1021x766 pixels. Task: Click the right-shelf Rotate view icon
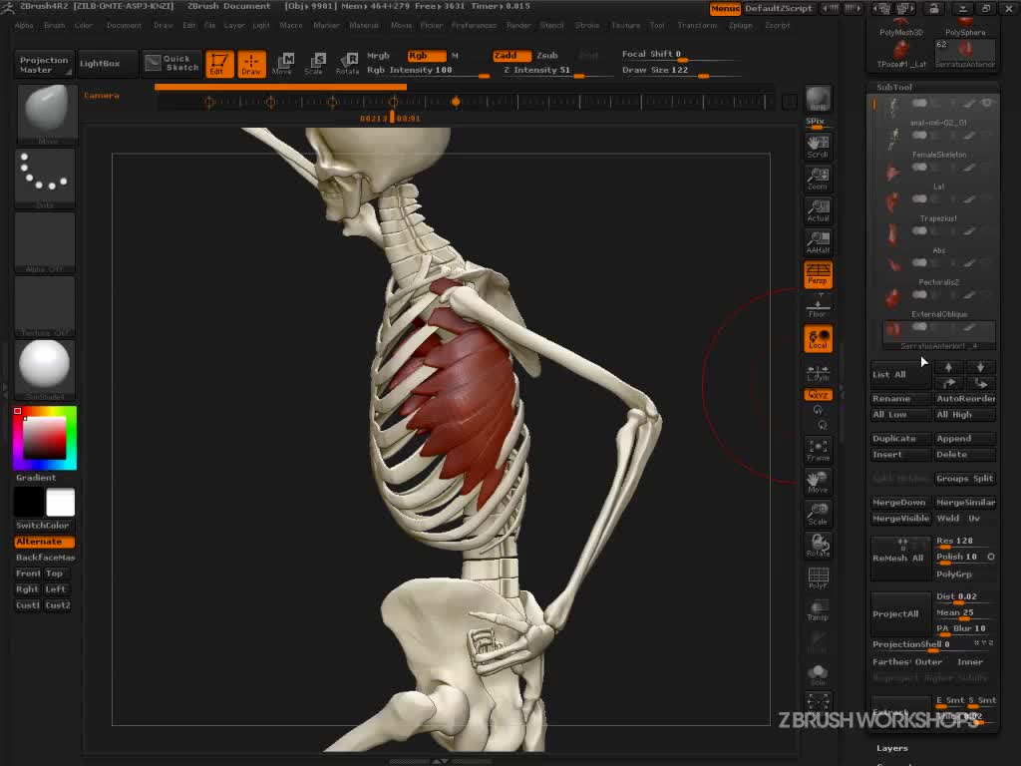pos(818,546)
